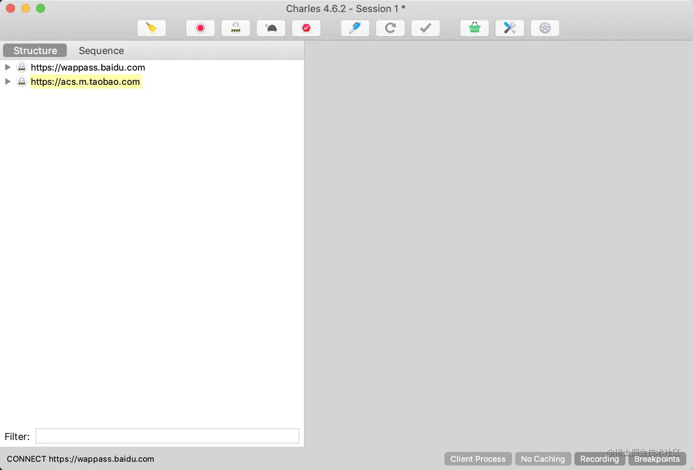
Task: Click the lock icon beside wappass.baidu.com
Action: click(x=22, y=67)
